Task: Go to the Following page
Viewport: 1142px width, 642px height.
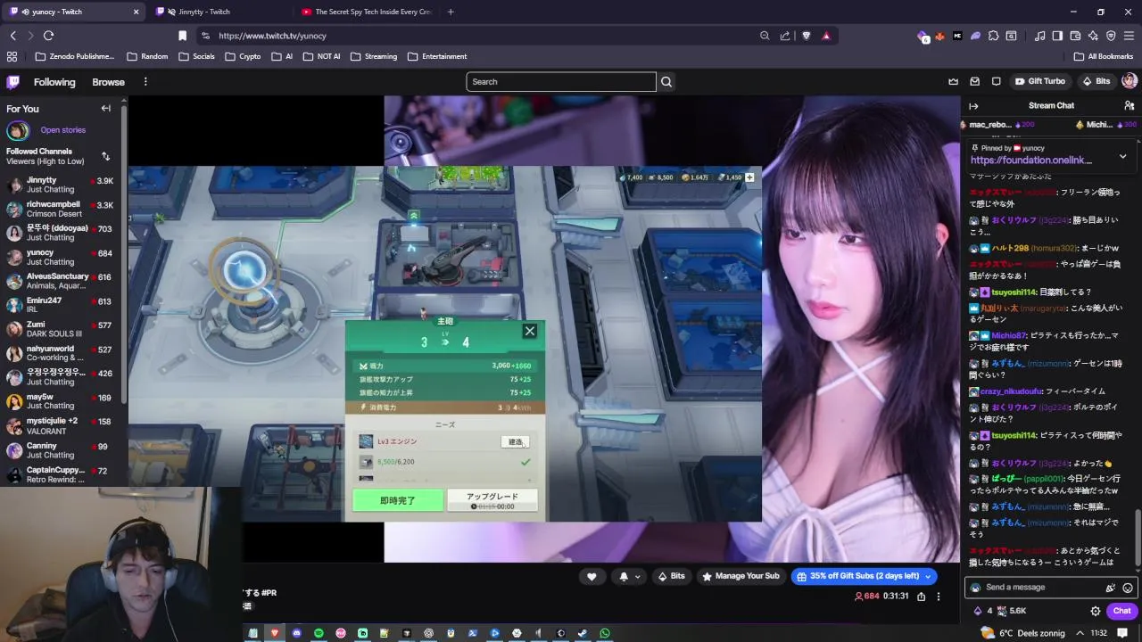Action: 54,82
